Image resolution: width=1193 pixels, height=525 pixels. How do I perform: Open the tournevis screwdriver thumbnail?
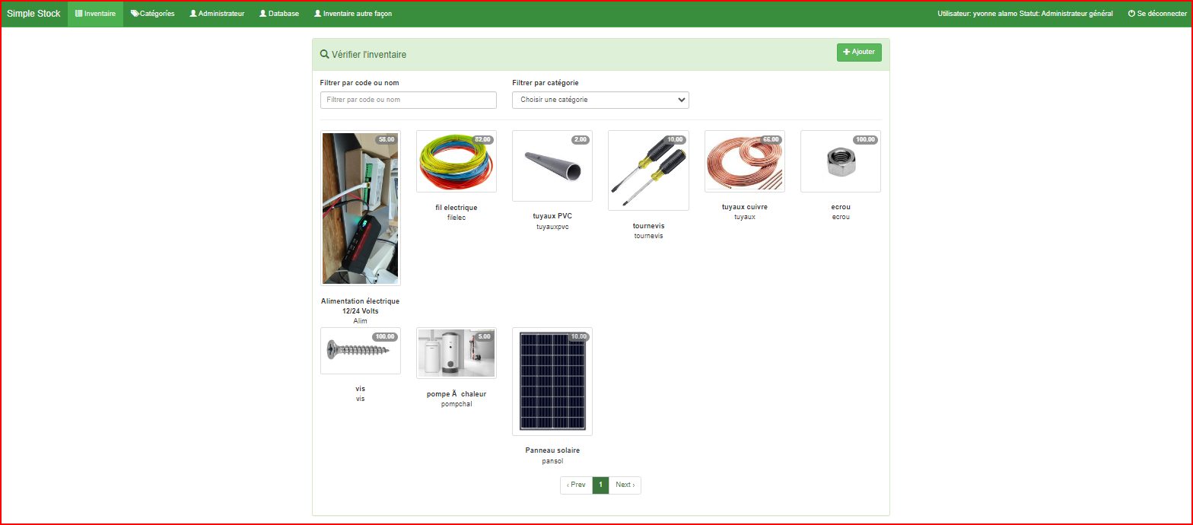point(648,170)
